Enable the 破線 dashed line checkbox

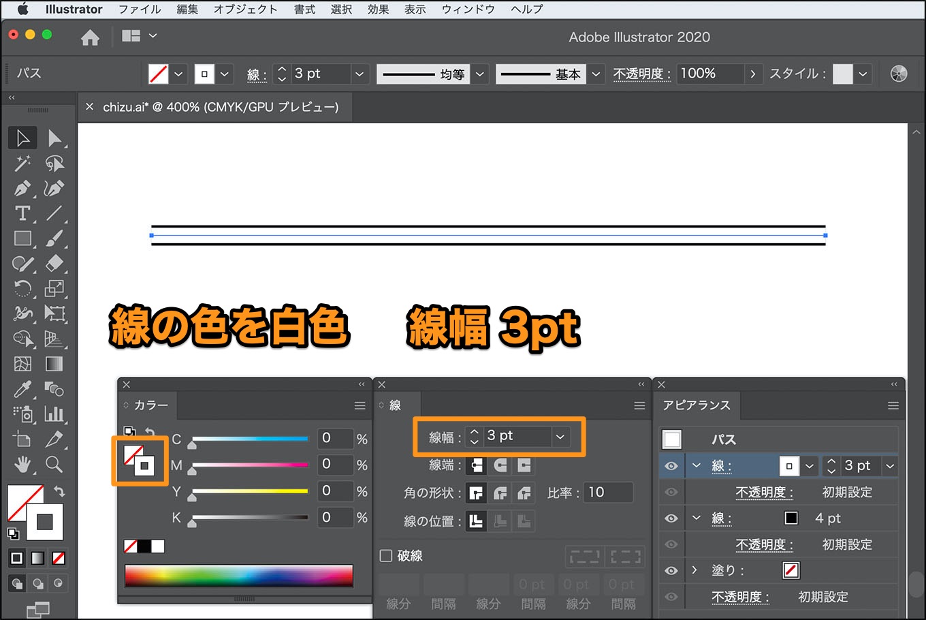(386, 555)
